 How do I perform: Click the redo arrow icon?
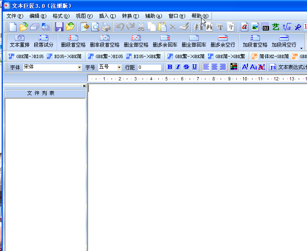pos(131,27)
